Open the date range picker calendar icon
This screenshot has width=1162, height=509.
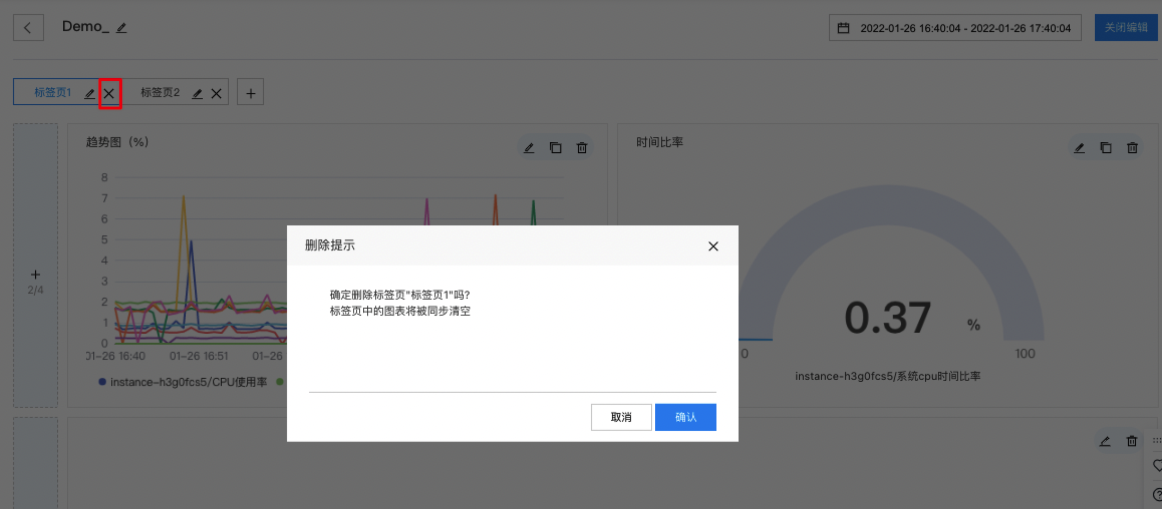(x=843, y=28)
